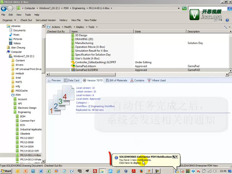Switch to the Data Card tab
Viewport: 232px width, 174px height.
point(72,80)
